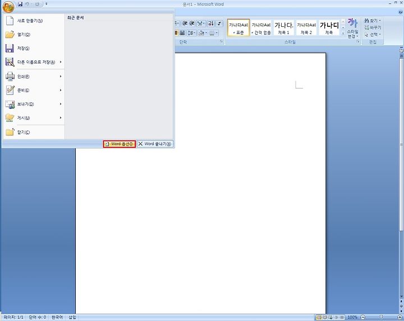Apply the 제목 style
Image resolution: width=404 pixels, height=321 pixels.
tap(329, 28)
